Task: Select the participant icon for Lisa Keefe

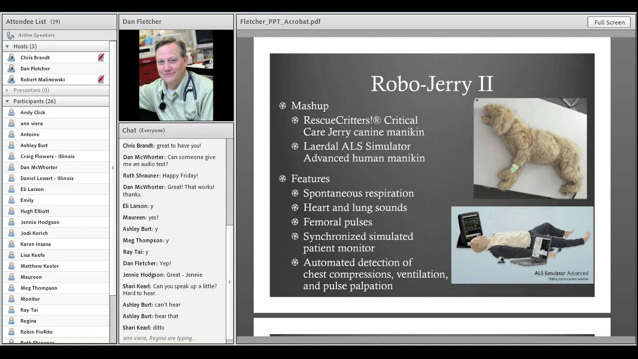Action: tap(11, 255)
